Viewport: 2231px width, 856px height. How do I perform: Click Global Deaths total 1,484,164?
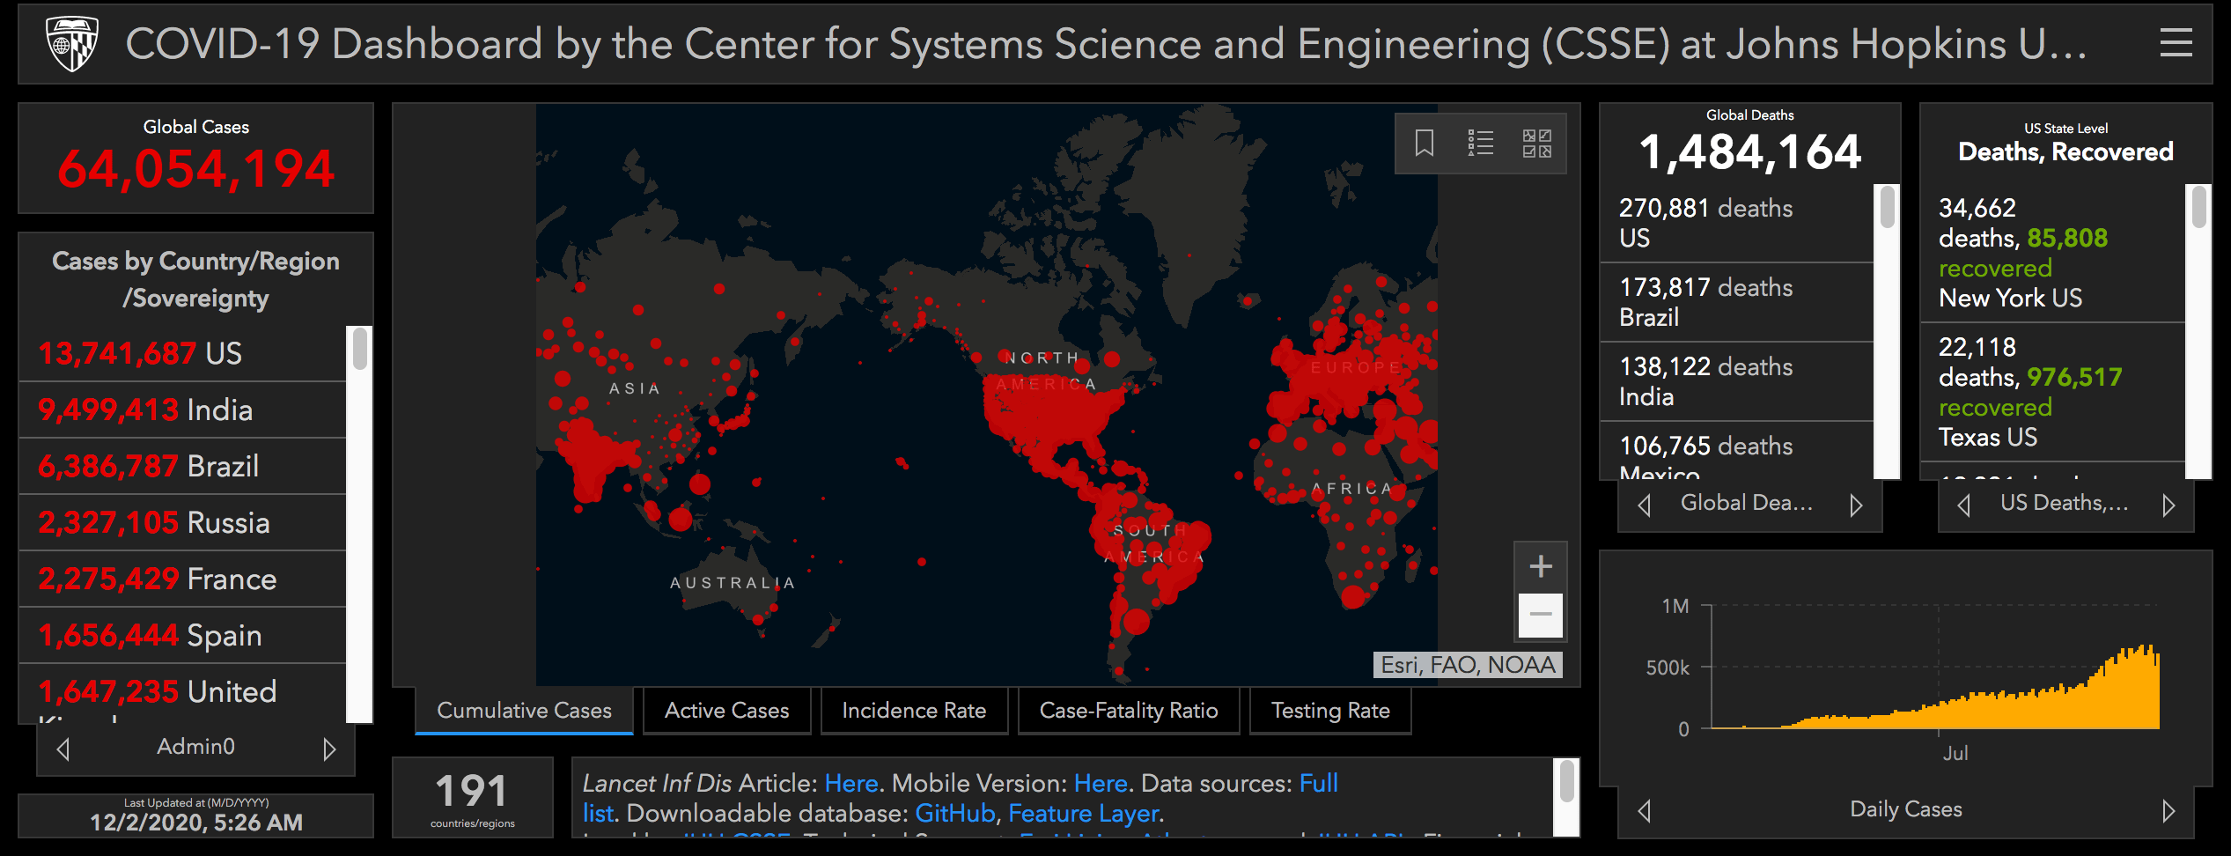1749,152
